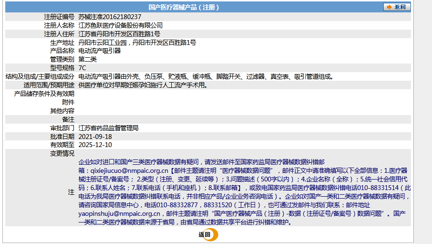Select the model specification value 7C
The image size is (432, 244).
click(x=82, y=68)
